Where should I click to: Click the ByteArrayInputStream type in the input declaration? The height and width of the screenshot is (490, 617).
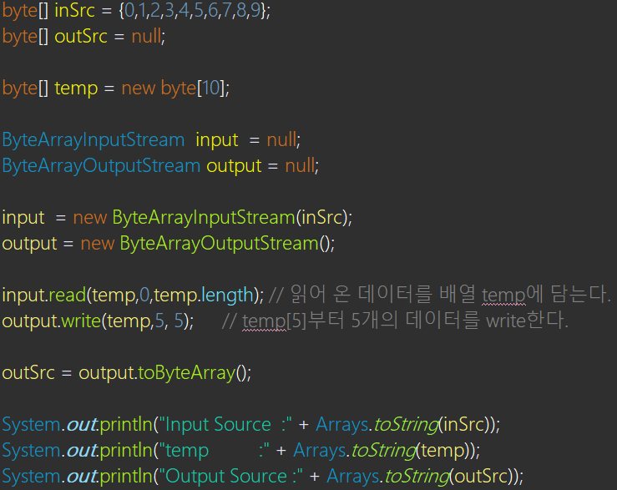[94, 140]
